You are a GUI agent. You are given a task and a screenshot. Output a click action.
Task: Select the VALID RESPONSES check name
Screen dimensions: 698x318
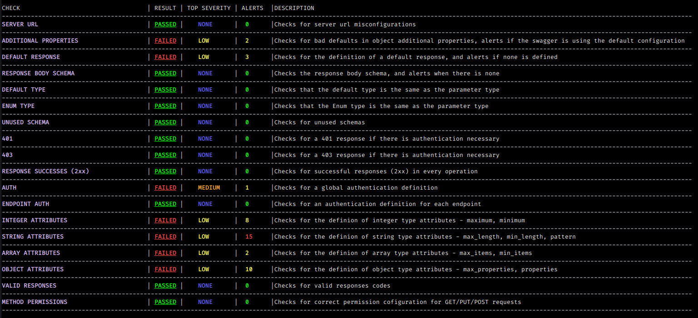click(x=29, y=286)
